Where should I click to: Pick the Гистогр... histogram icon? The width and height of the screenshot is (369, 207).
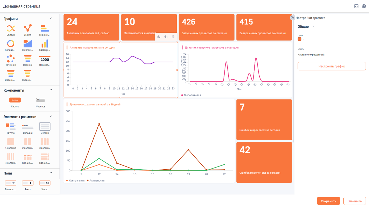click(x=45, y=45)
